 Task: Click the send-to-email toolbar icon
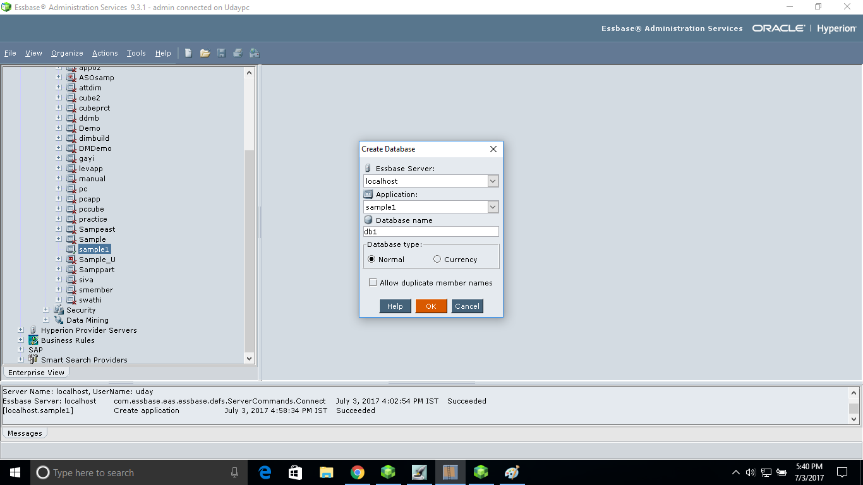[254, 53]
